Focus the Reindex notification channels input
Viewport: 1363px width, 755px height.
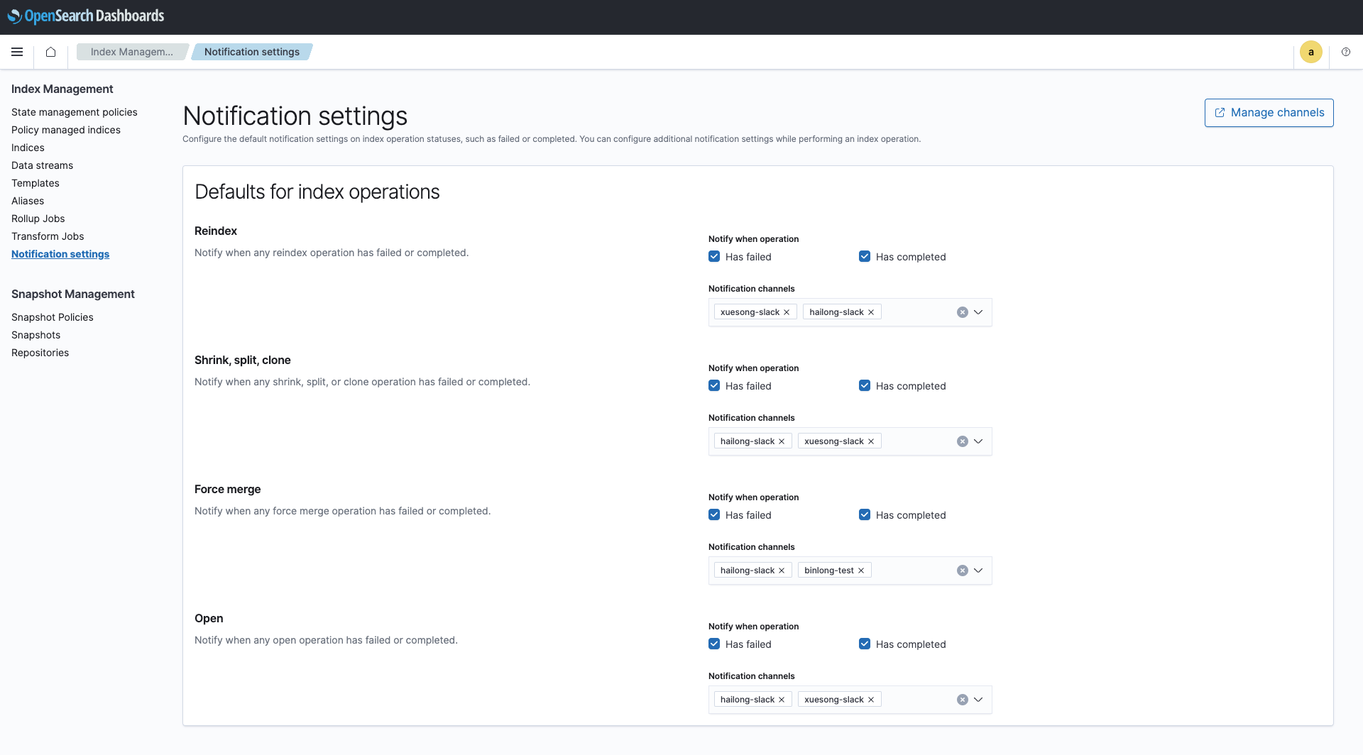coord(850,312)
